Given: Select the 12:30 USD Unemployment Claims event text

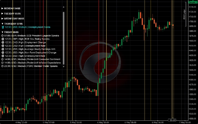Looking at the screenshot, I should coord(28,27).
